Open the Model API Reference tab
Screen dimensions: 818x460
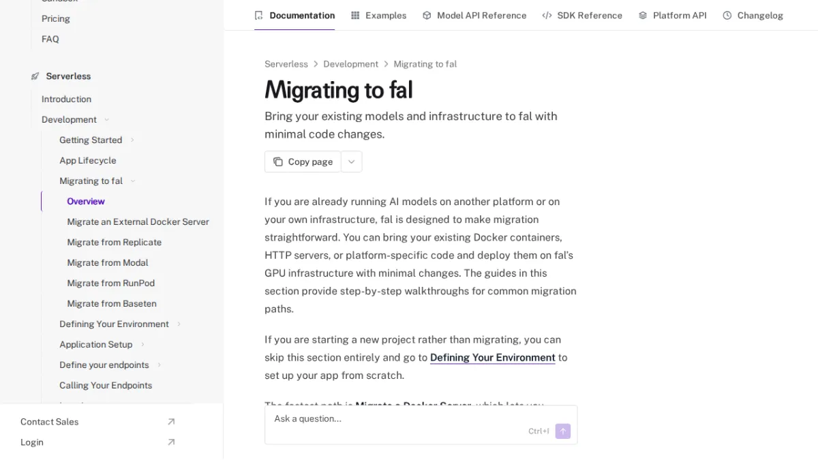474,15
